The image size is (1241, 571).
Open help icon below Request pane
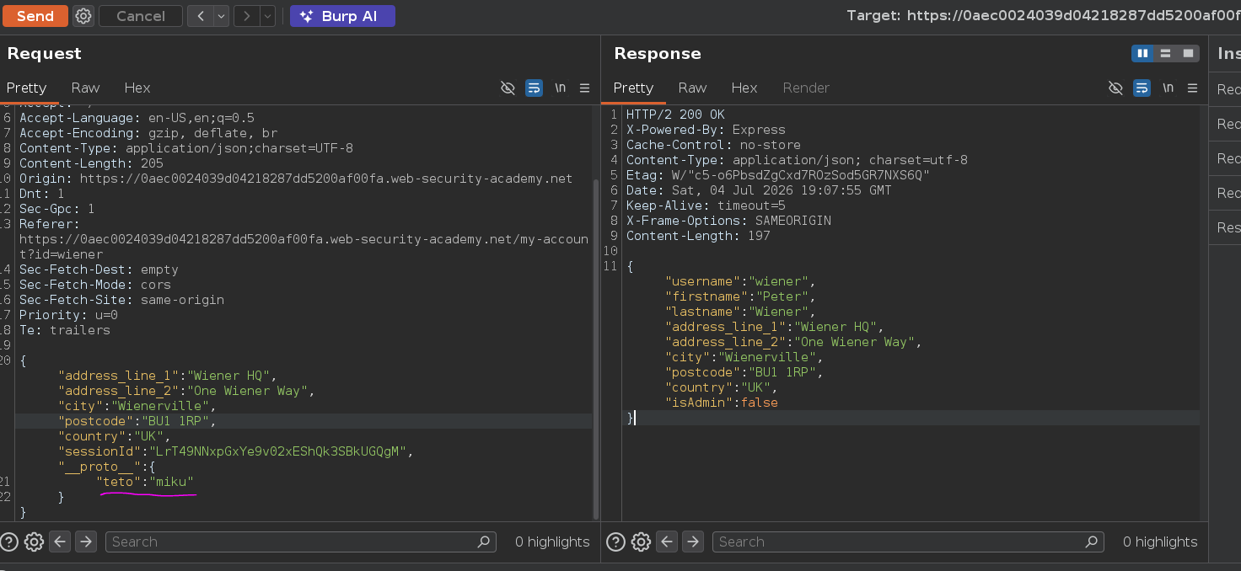point(9,542)
